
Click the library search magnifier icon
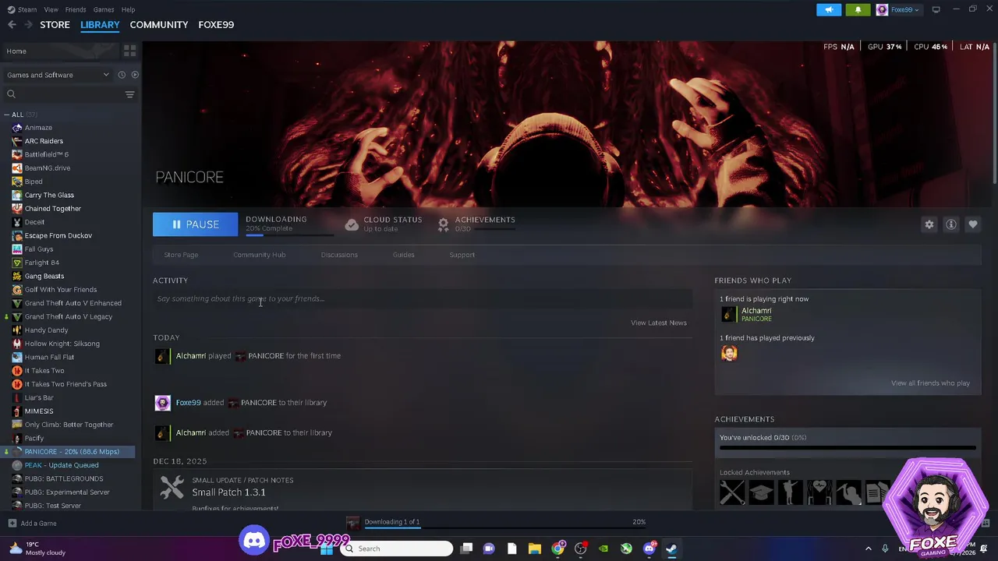[11, 94]
